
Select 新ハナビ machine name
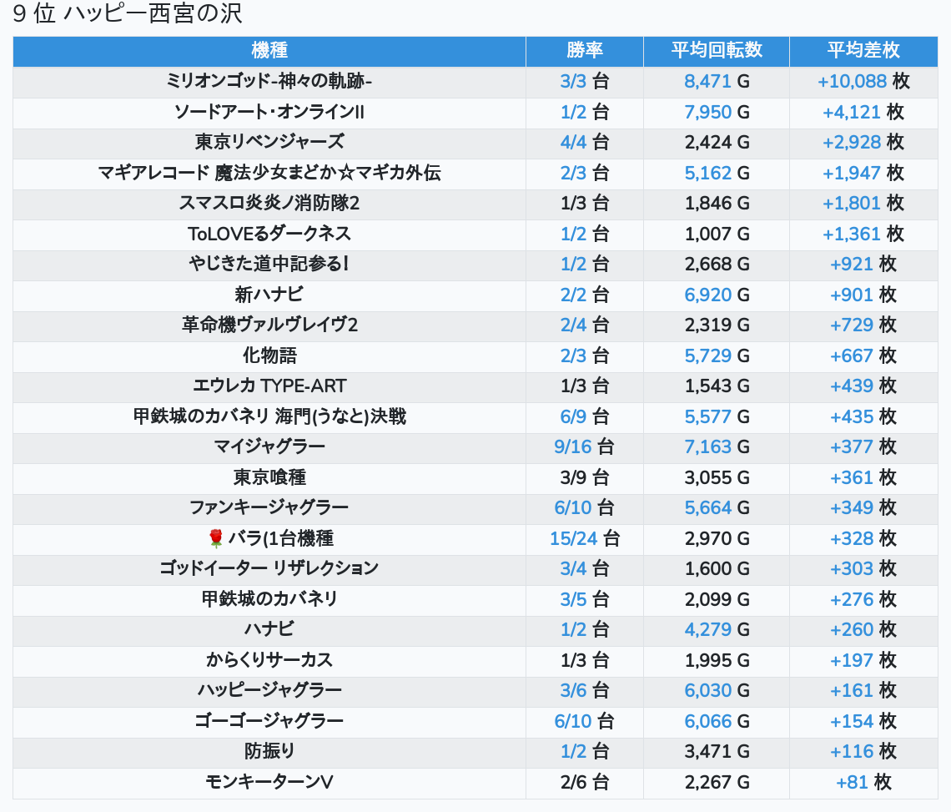tap(269, 295)
